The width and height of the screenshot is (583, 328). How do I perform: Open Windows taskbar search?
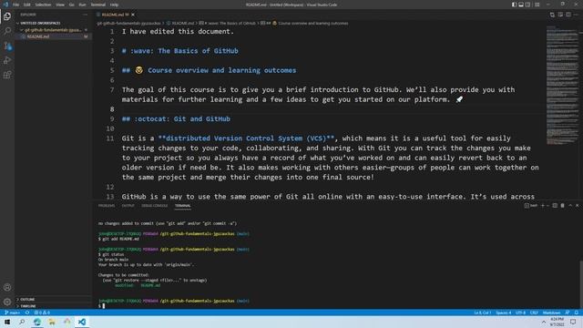click(x=22, y=322)
